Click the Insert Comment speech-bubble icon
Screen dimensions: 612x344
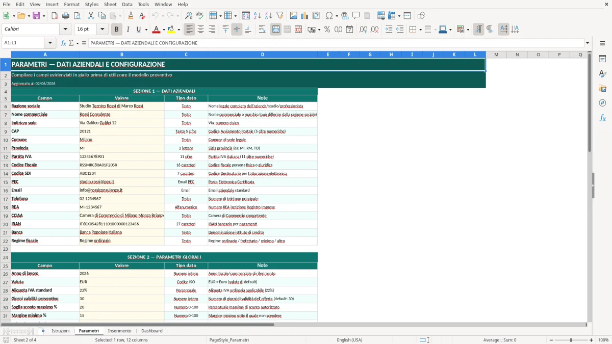(x=356, y=16)
